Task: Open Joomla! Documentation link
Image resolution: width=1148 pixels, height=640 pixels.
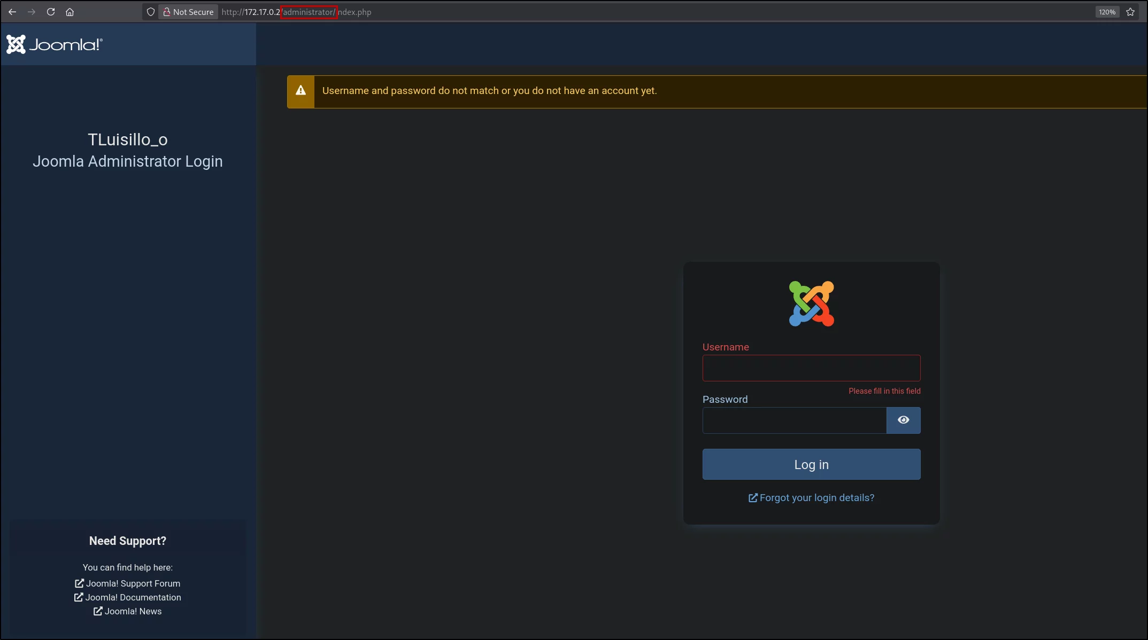Action: pos(128,597)
